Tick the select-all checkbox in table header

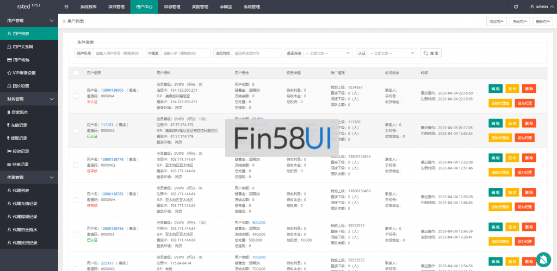click(76, 72)
